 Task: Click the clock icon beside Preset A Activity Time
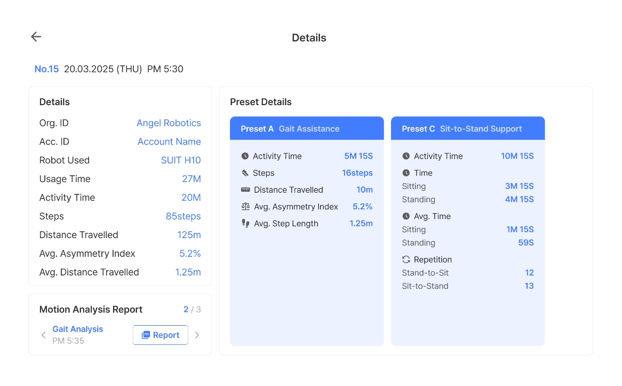point(245,156)
